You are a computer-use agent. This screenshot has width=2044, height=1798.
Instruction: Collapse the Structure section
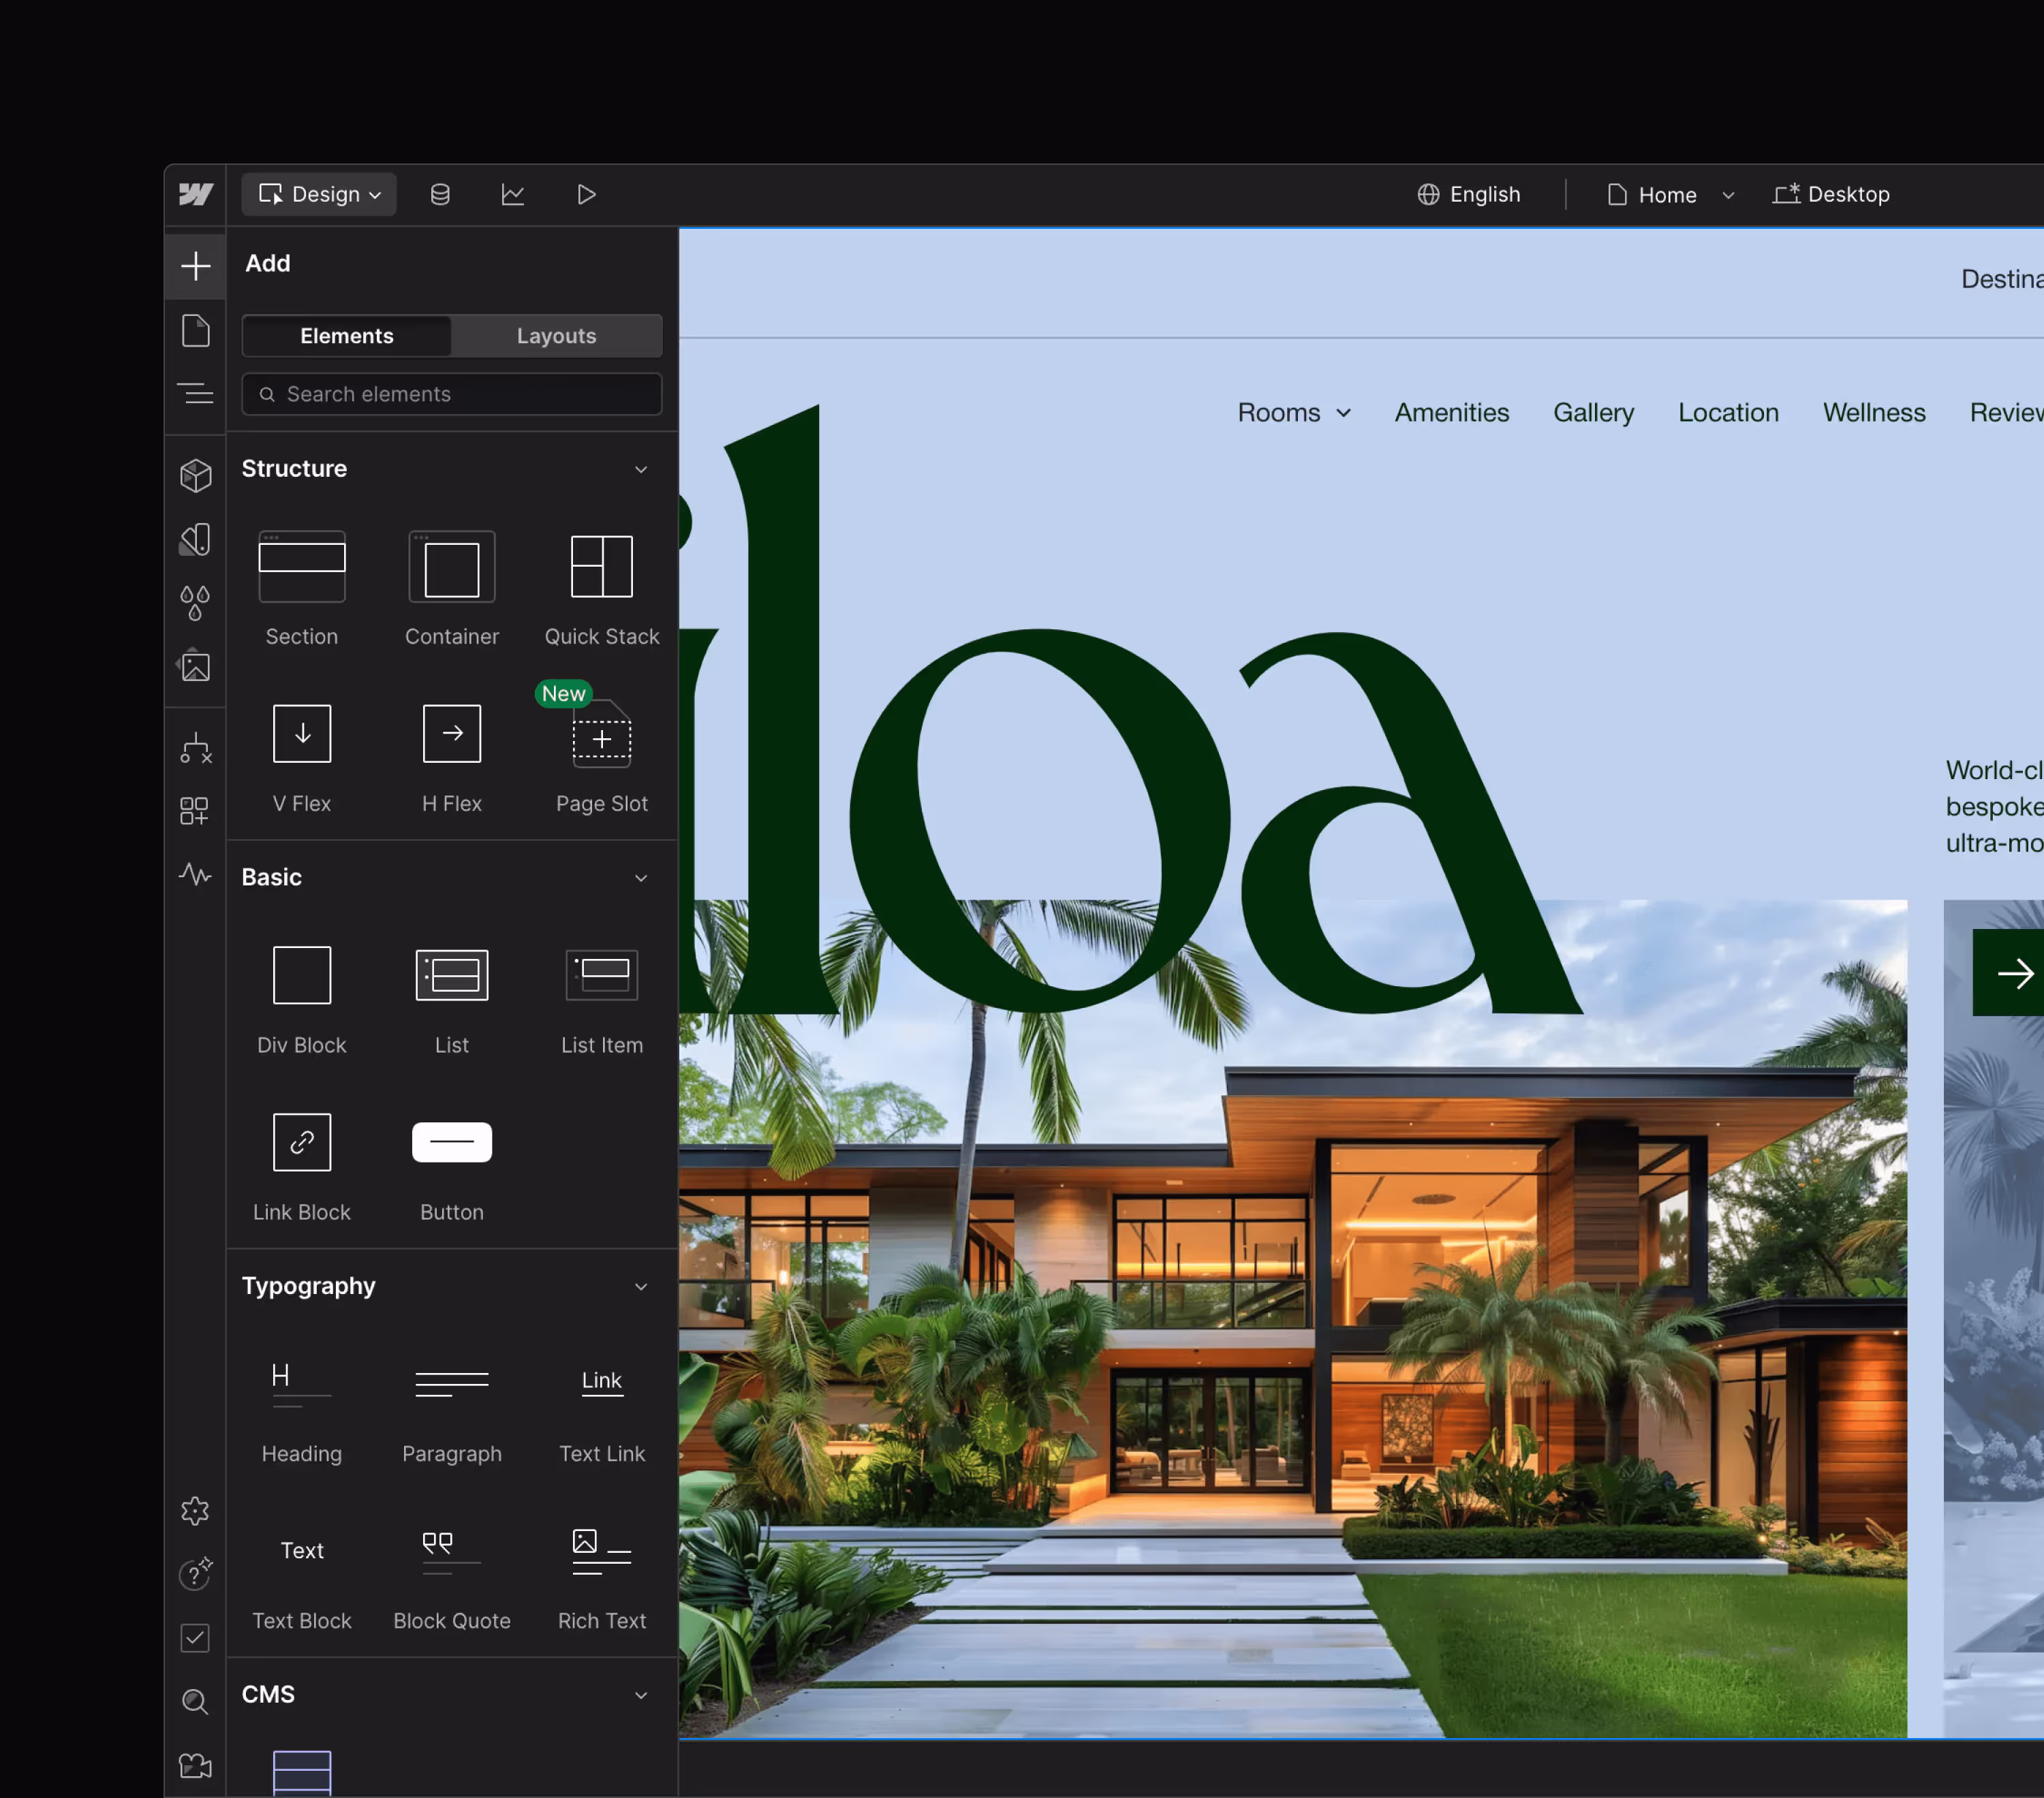coord(641,470)
